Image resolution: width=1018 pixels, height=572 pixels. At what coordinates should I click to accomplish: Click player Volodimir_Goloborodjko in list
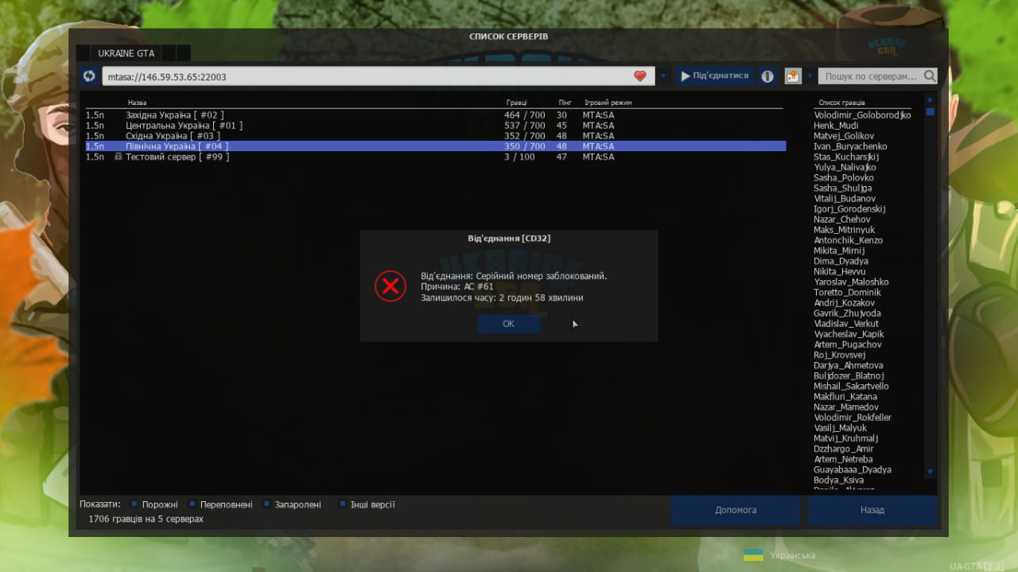pyautogui.click(x=863, y=115)
